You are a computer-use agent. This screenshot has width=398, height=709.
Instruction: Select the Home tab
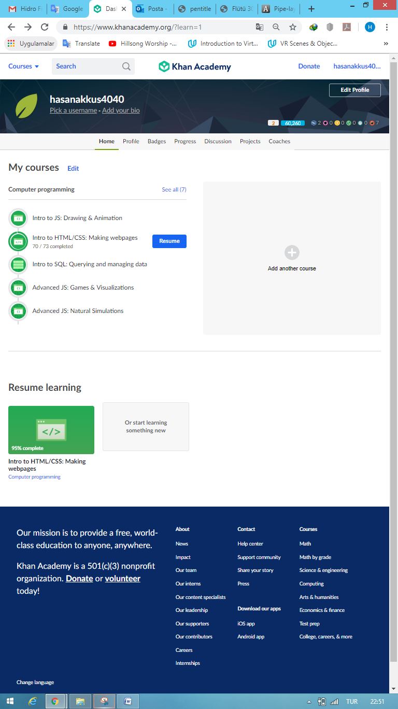click(107, 141)
